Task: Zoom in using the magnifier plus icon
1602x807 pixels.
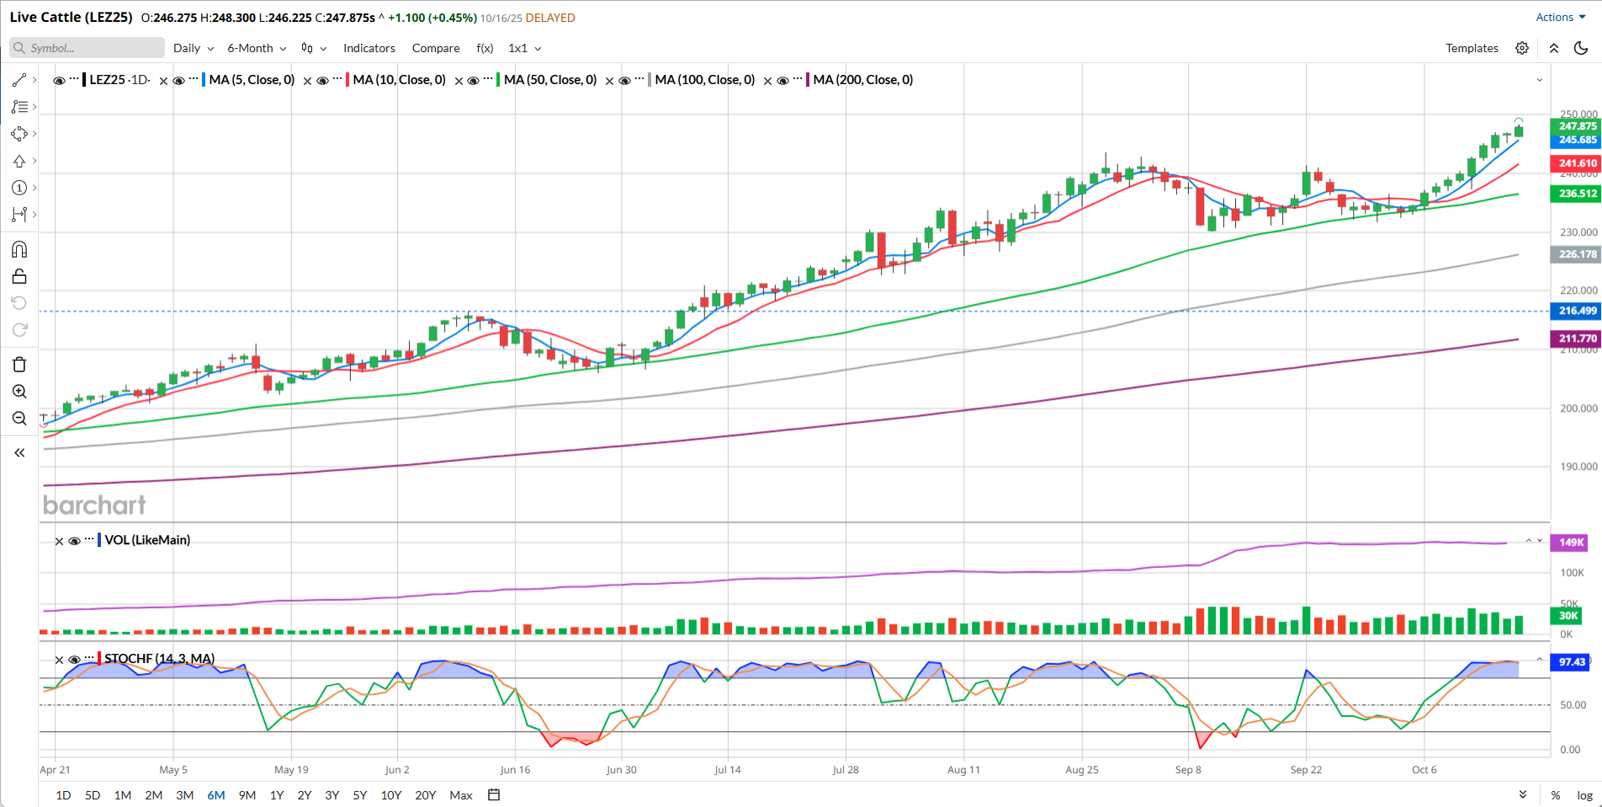Action: tap(19, 391)
